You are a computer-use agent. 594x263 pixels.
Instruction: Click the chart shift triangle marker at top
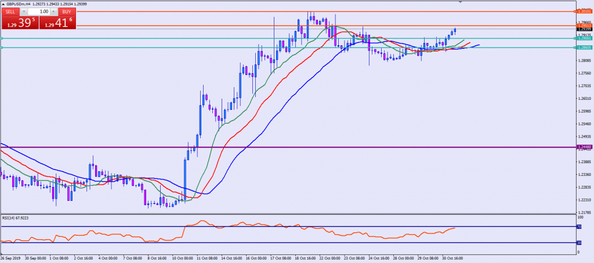coord(461,2)
